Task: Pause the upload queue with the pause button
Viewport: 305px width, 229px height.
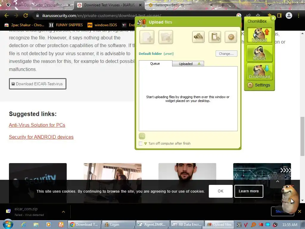Action: (x=142, y=136)
